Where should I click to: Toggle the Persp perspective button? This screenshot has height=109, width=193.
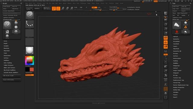click(166, 38)
